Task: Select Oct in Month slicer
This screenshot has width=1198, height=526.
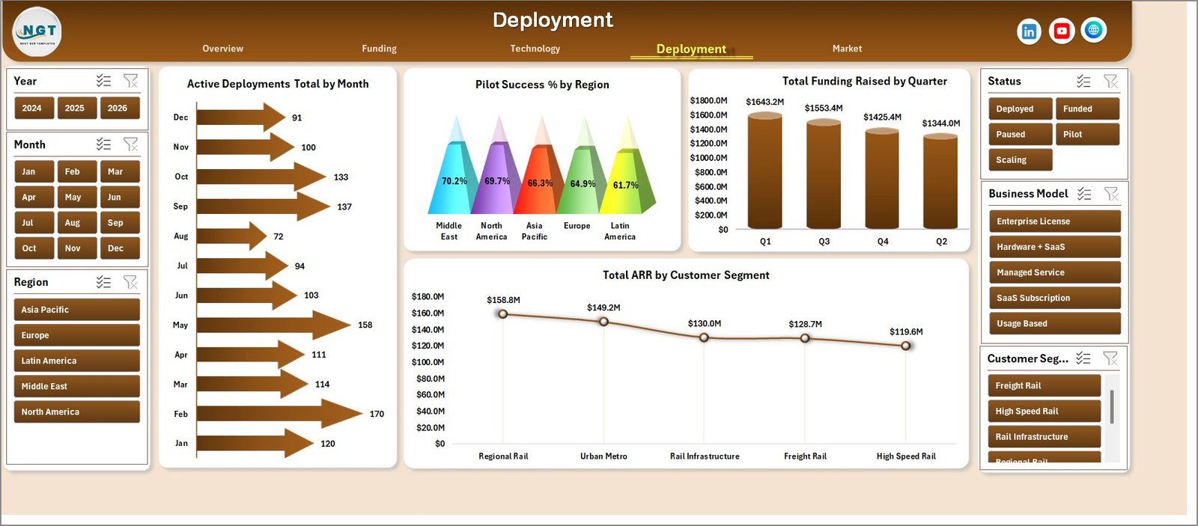Action: pos(34,248)
